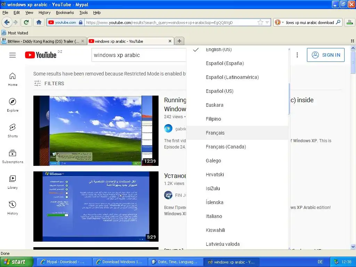Viewport: 356px width, 267px height.
Task: Click the YouTube search input field
Action: point(139,55)
